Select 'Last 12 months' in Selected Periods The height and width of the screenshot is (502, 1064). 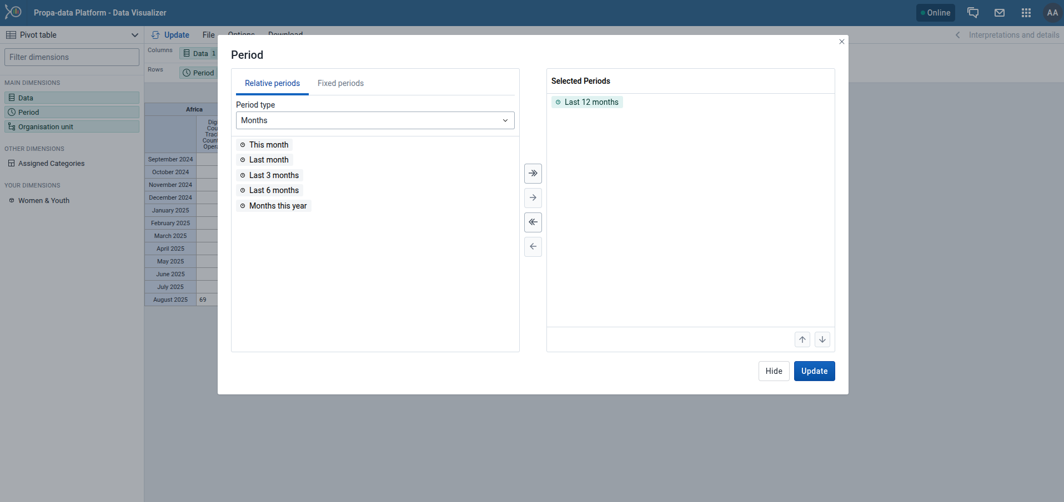591,102
